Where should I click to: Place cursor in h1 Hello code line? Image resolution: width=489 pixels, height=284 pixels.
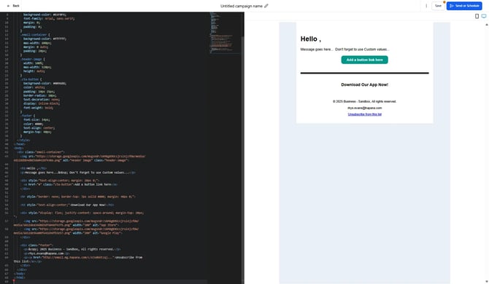(34, 168)
